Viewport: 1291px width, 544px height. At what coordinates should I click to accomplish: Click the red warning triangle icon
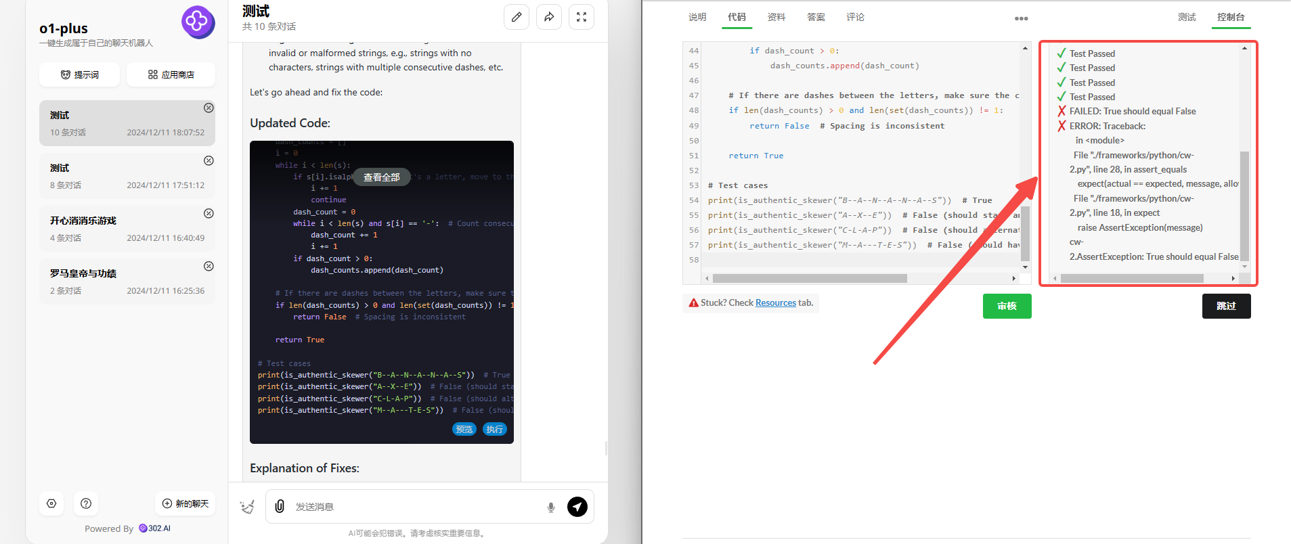pos(694,302)
